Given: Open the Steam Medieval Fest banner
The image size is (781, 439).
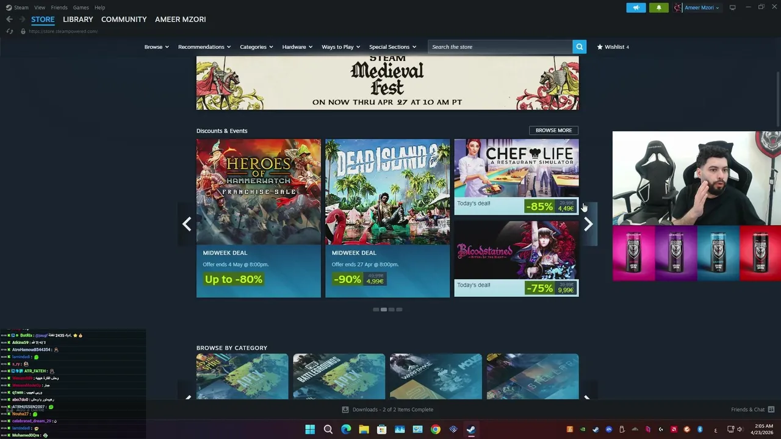Looking at the screenshot, I should 387,83.
